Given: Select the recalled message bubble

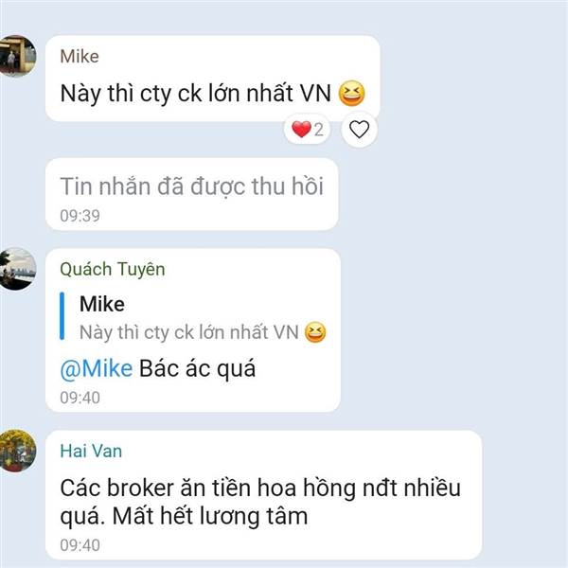Looking at the screenshot, I should click(x=192, y=194).
